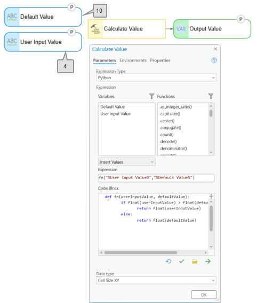Open the Data type Cell Size XY dropdown
Image resolution: width=257 pixels, height=303 pixels.
point(156,281)
